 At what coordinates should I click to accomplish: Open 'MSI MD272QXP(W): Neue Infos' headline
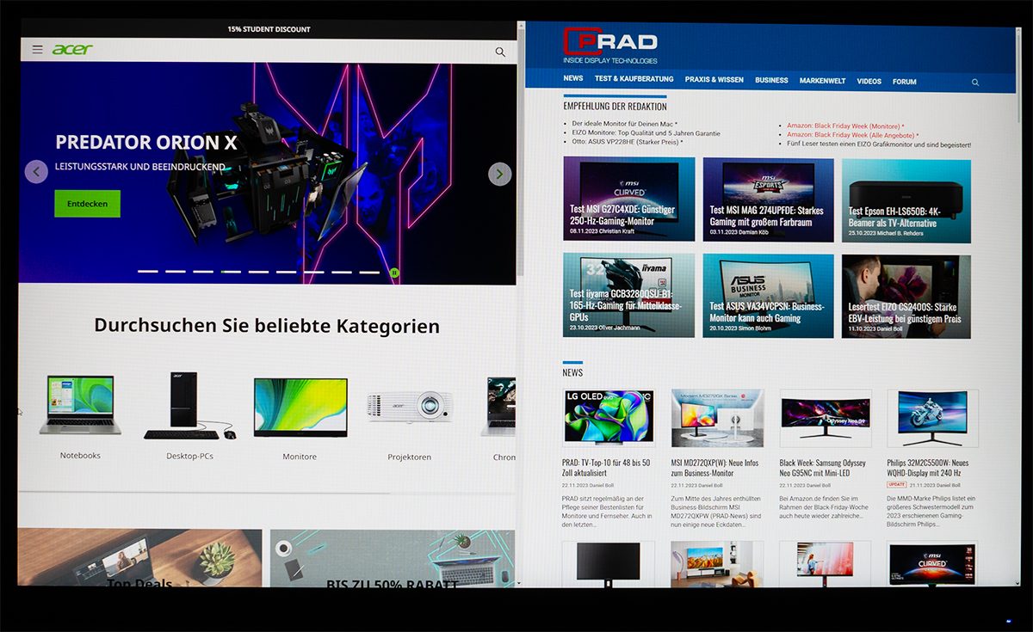point(717,468)
